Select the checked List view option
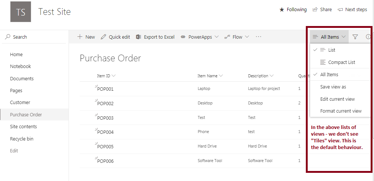 [x=331, y=50]
